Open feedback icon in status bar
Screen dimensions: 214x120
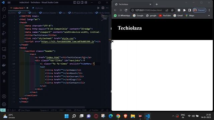point(102,110)
